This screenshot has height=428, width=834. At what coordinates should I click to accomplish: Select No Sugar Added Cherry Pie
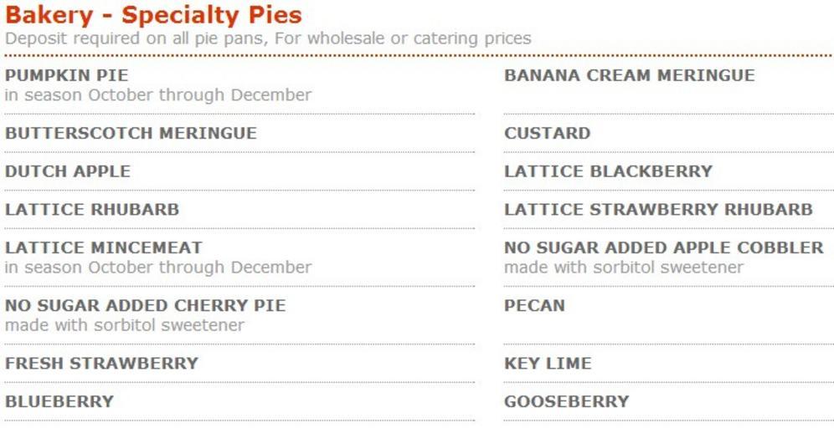tap(145, 305)
